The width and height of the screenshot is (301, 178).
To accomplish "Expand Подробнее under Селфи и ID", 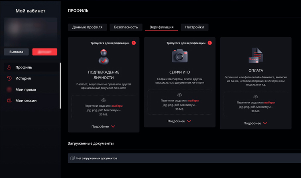I will point(180,121).
